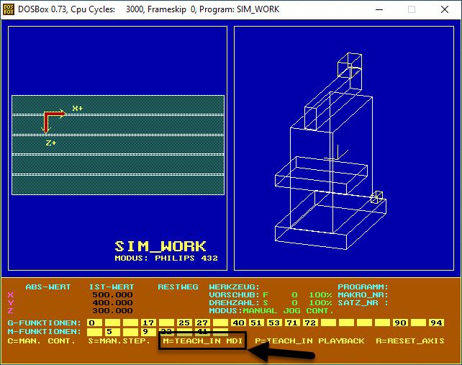Click the magenta Y axis label
Viewport: 462px width, 365px height.
click(x=11, y=303)
